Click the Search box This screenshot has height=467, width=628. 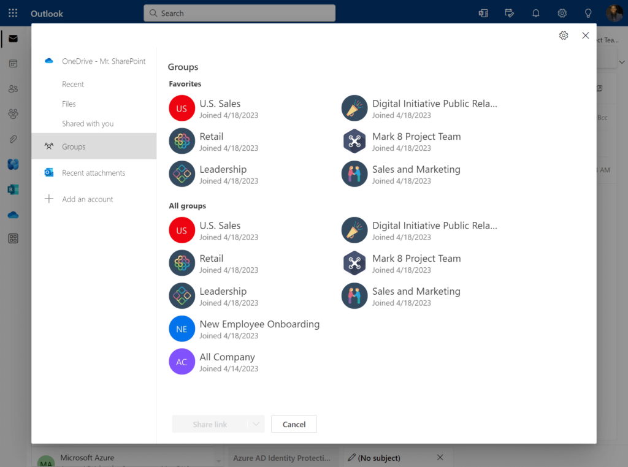(x=239, y=13)
